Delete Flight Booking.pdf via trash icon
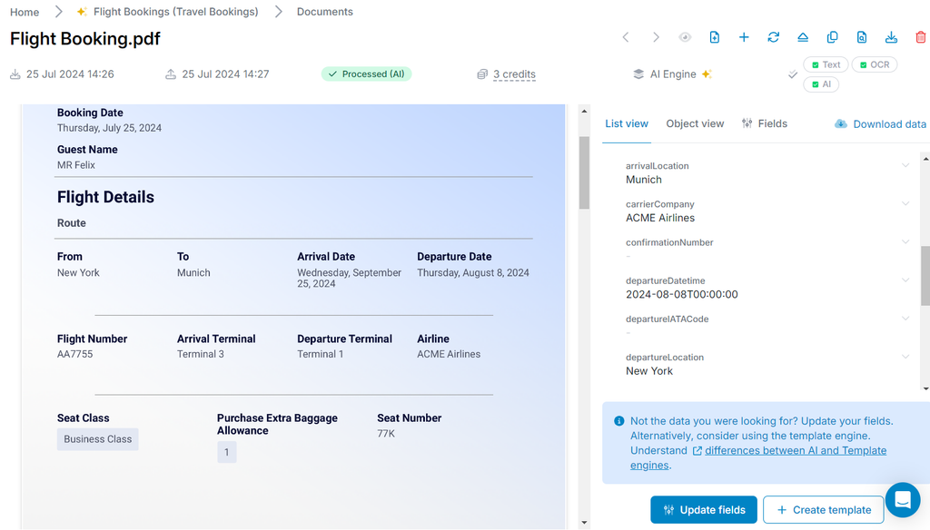Screen dimensions: 930x530 point(920,37)
